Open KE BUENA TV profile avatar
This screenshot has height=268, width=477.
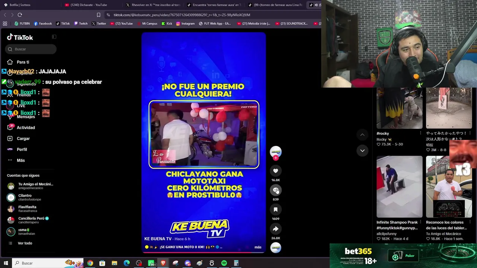(x=275, y=151)
